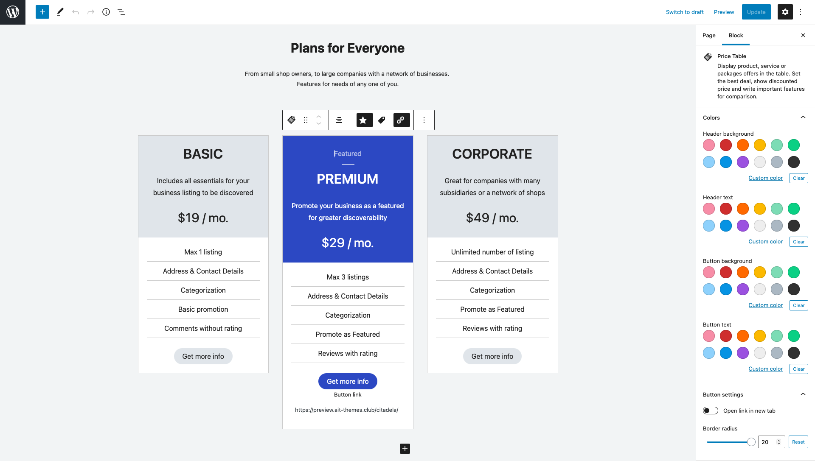Switch to the Page tab
This screenshot has width=815, height=461.
coord(709,35)
